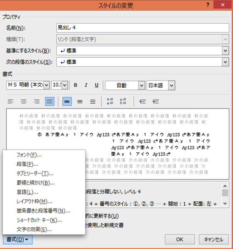Click the キャンセル button
233x249 pixels.
point(214,239)
